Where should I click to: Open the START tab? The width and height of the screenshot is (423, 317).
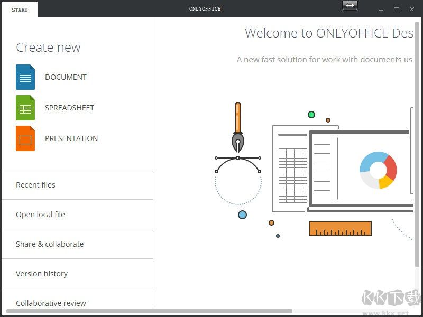20,9
